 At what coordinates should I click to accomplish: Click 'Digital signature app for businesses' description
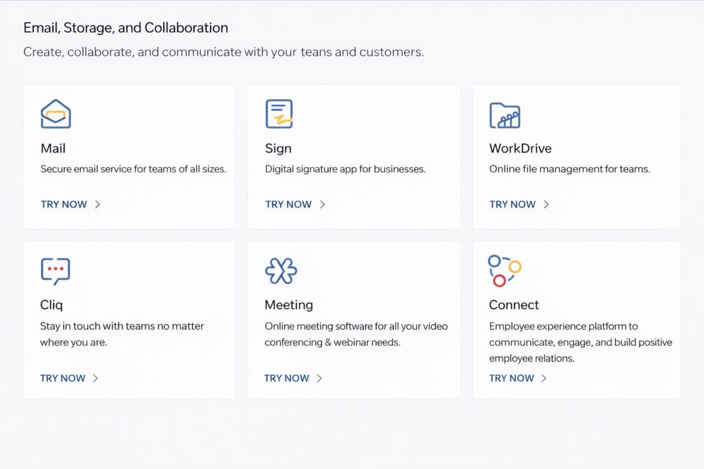(345, 169)
